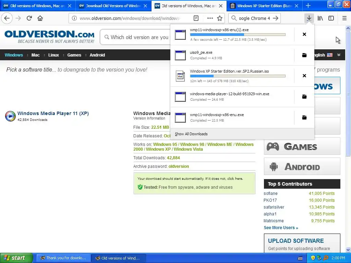
Task: Select Games in site navigation
Action: coord(74,55)
